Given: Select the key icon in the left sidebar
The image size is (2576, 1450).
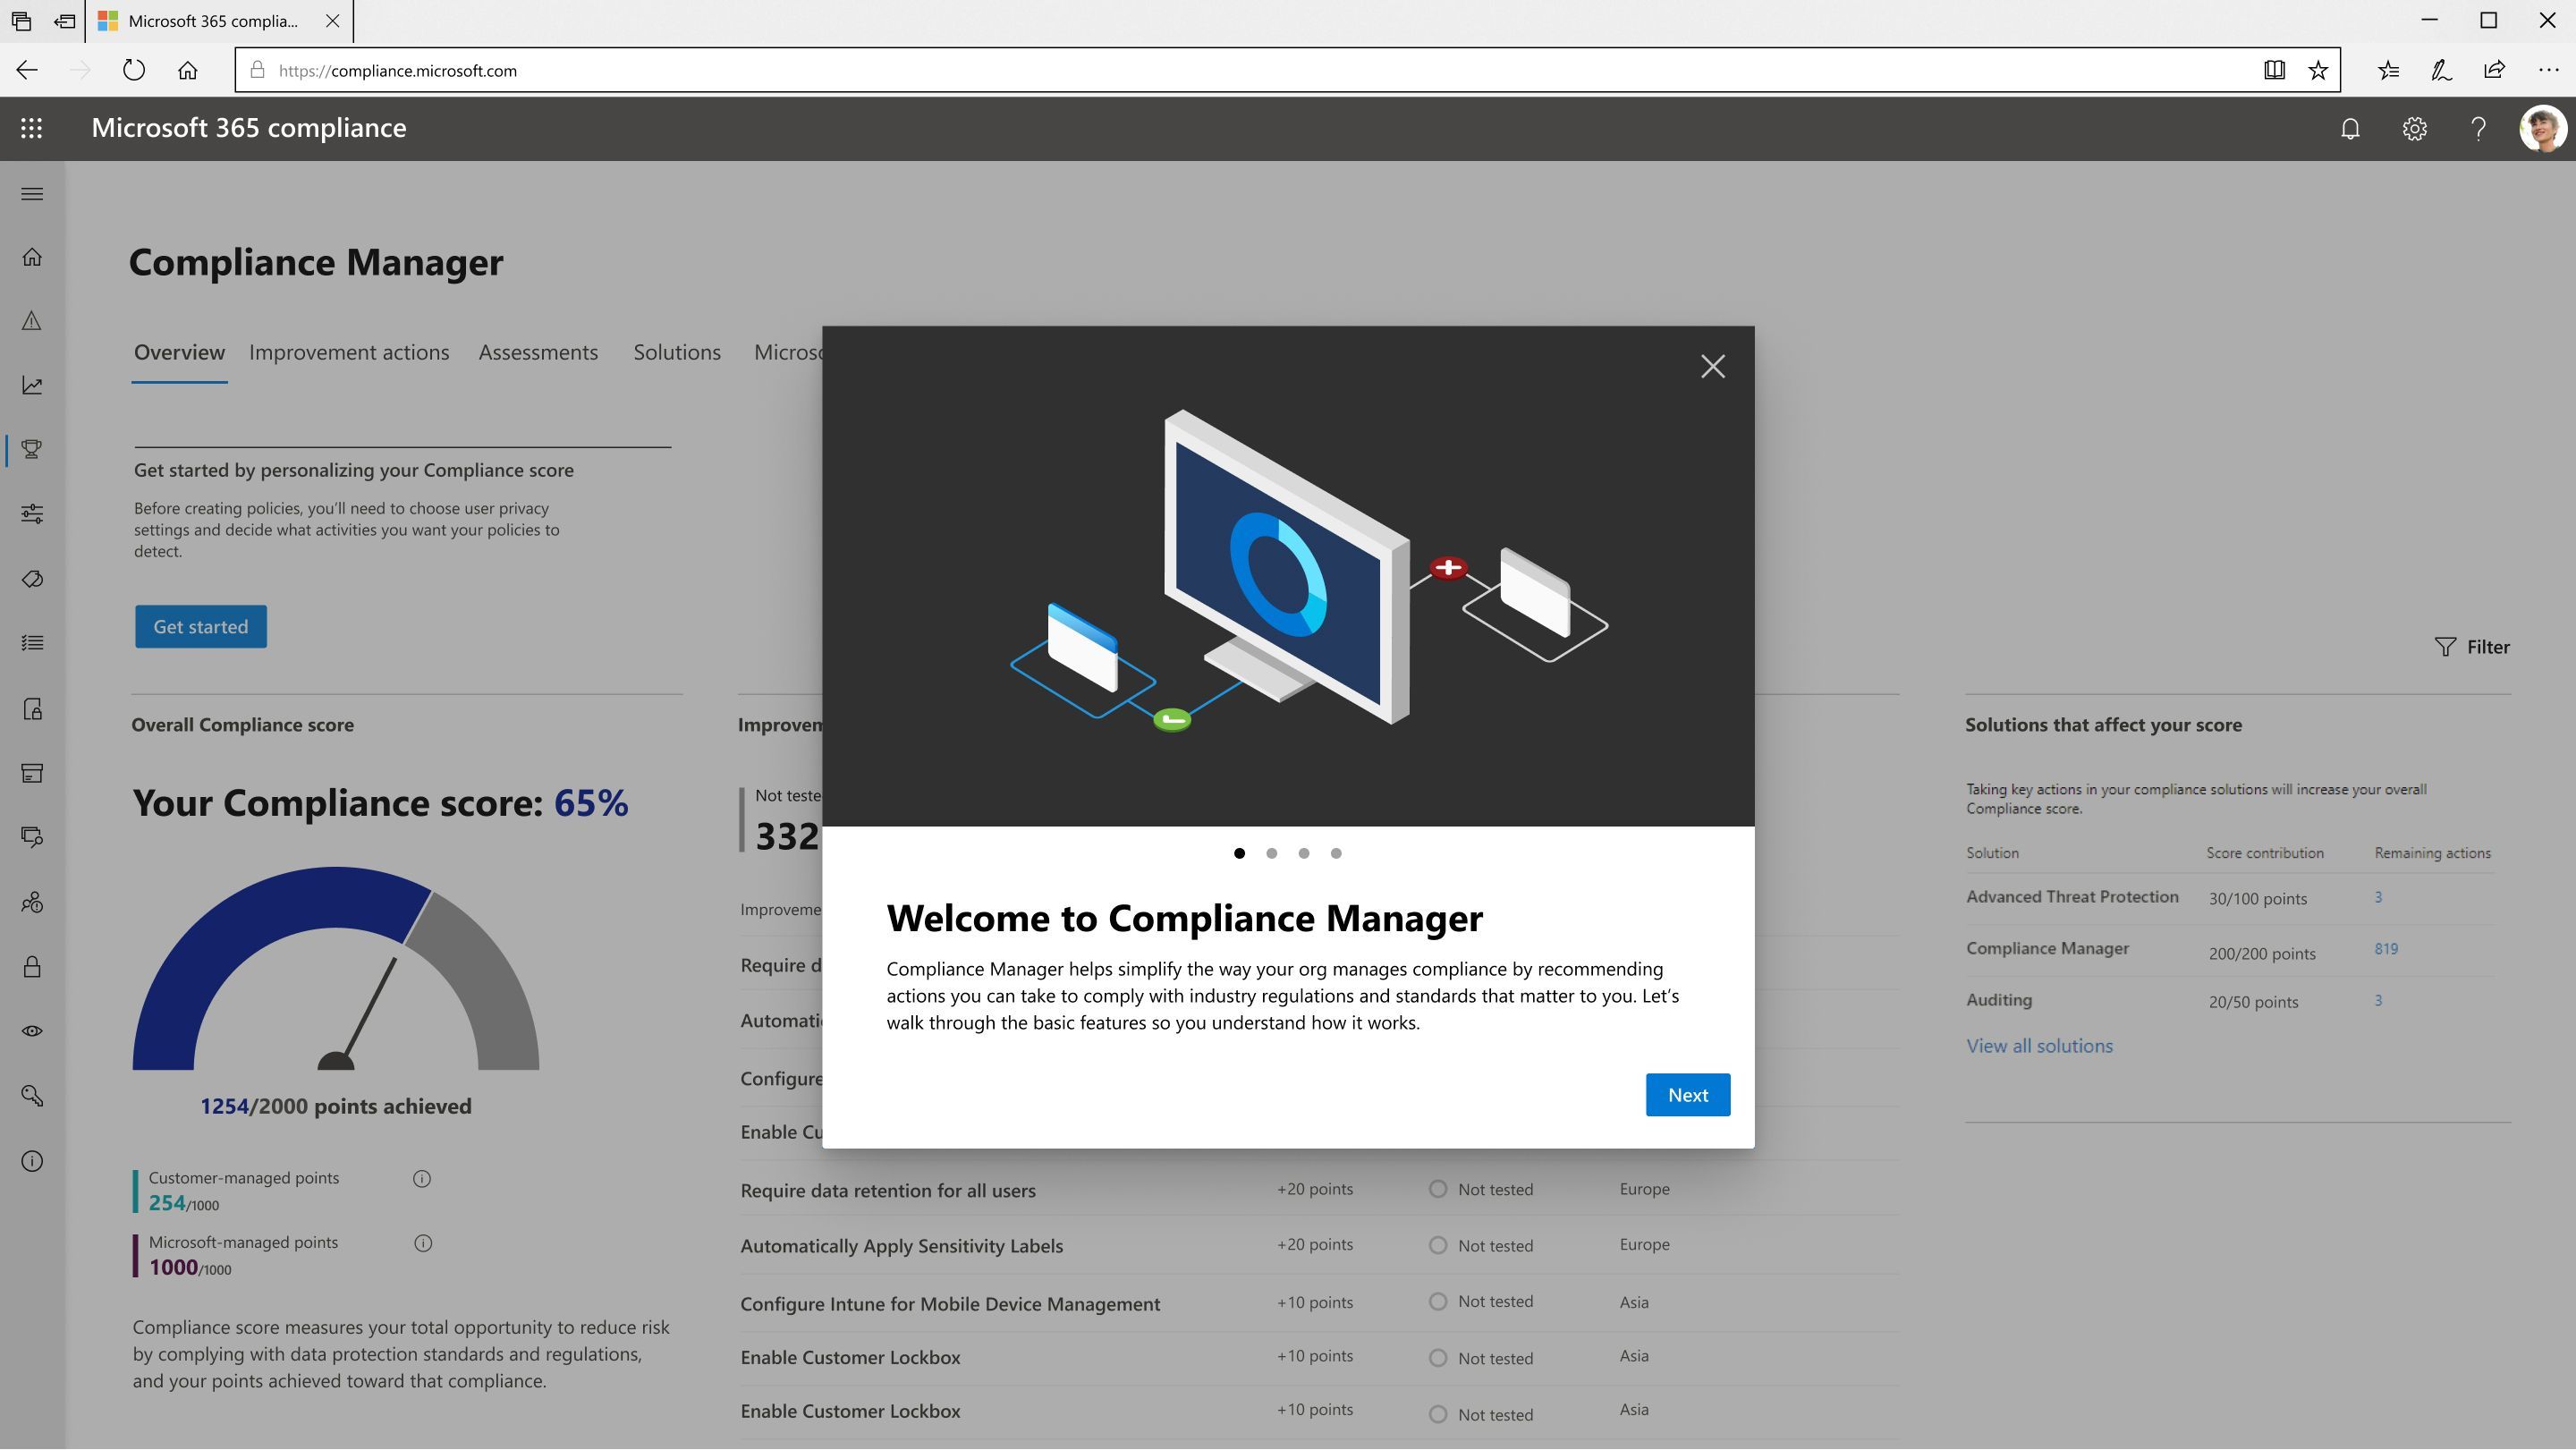Looking at the screenshot, I should point(32,1096).
